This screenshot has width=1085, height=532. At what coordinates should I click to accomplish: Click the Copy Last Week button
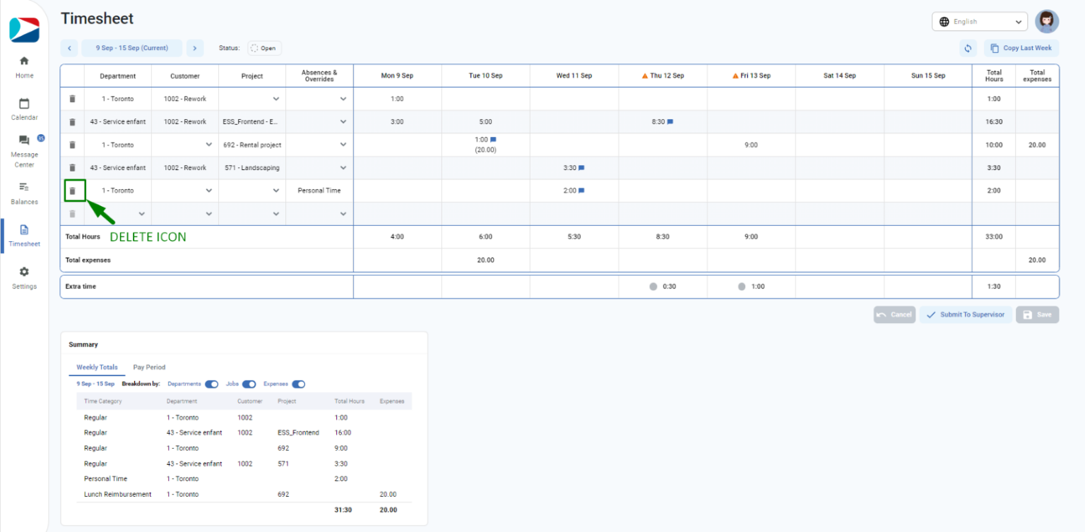click(1021, 48)
